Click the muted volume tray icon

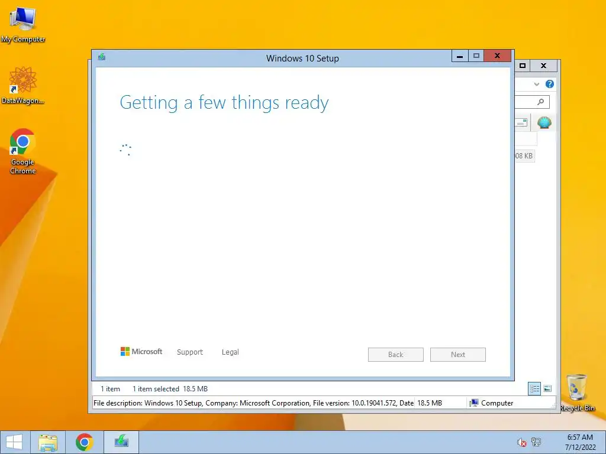pos(521,442)
